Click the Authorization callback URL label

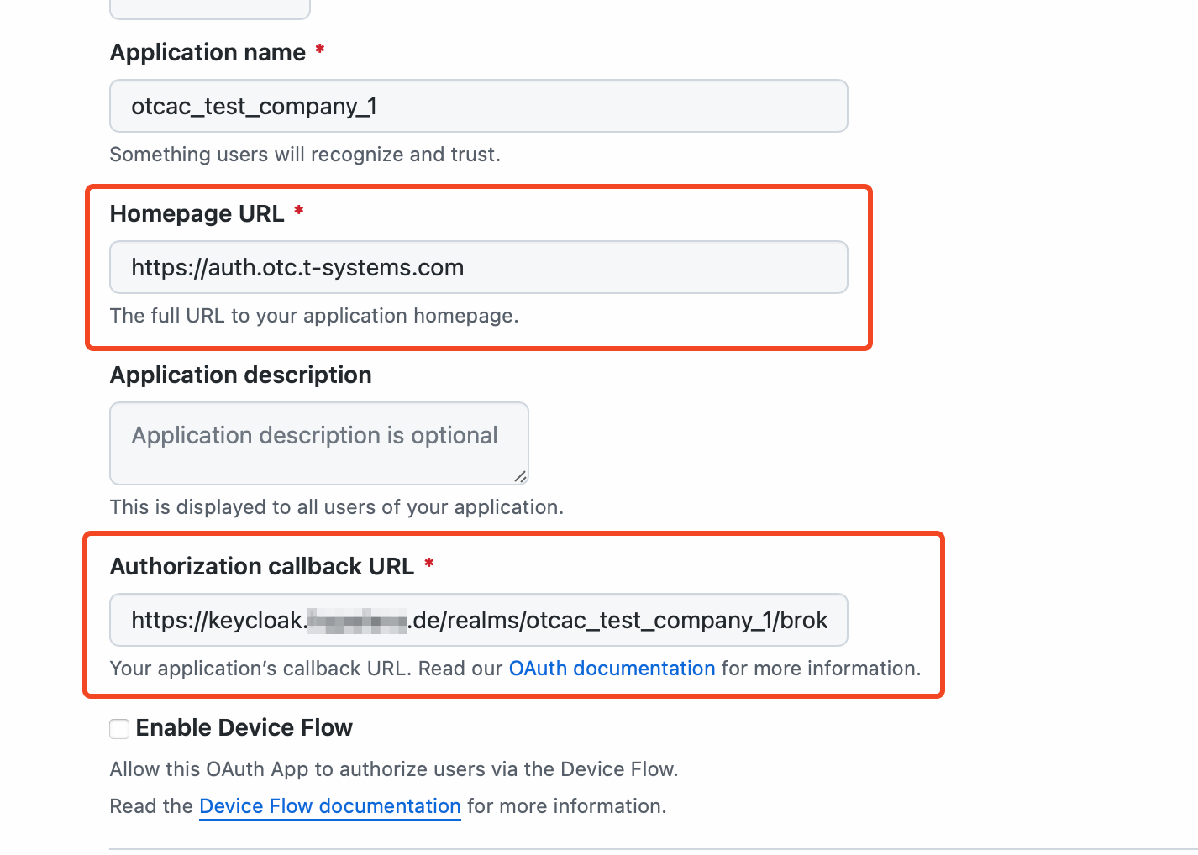point(261,567)
